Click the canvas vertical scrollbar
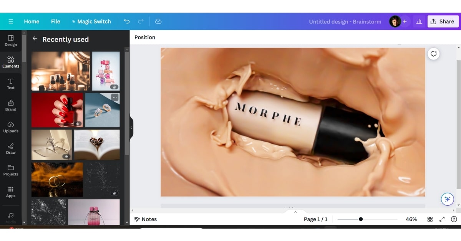The image size is (461, 241). pyautogui.click(x=458, y=125)
